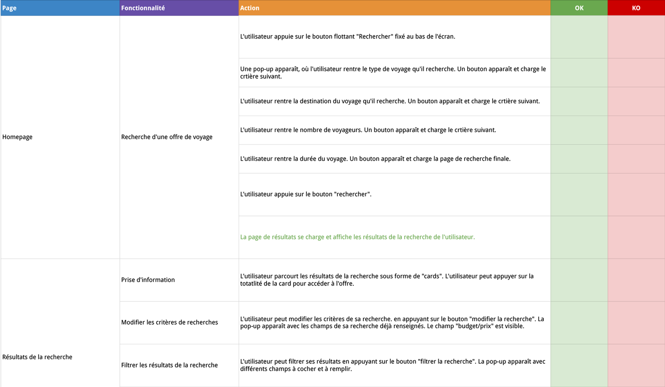Viewport: 665px width, 387px height.
Task: Click the "Homepage" page cell
Action: click(x=60, y=137)
